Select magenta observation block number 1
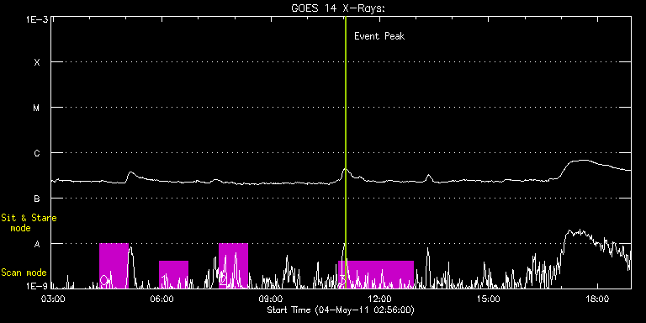Viewport: 646px width, 323px height. [x=173, y=274]
